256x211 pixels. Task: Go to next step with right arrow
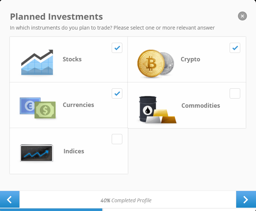click(246, 199)
